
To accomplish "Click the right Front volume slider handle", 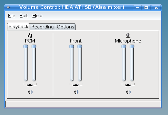I will (80, 47).
